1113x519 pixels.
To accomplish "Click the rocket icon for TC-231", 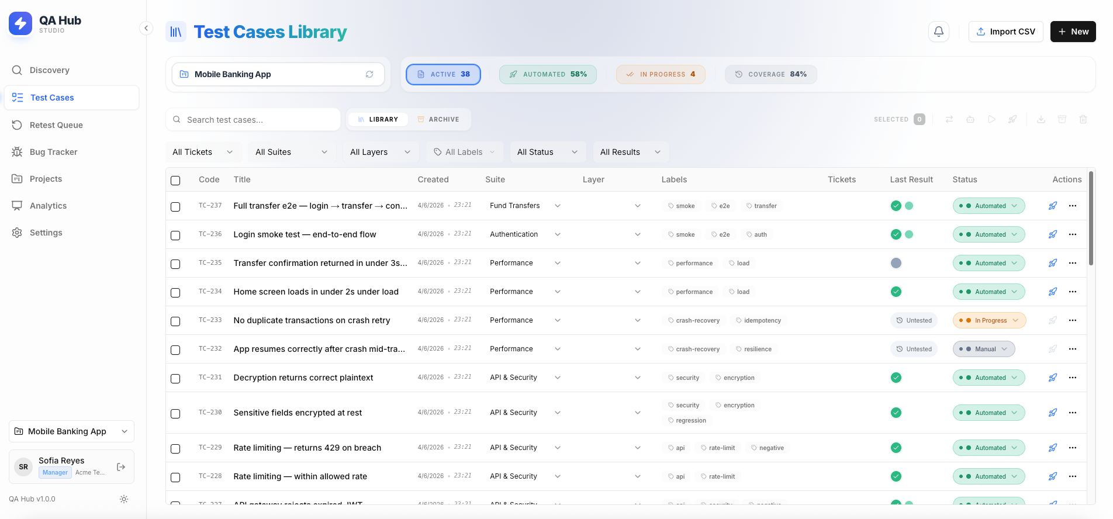I will [x=1053, y=378].
